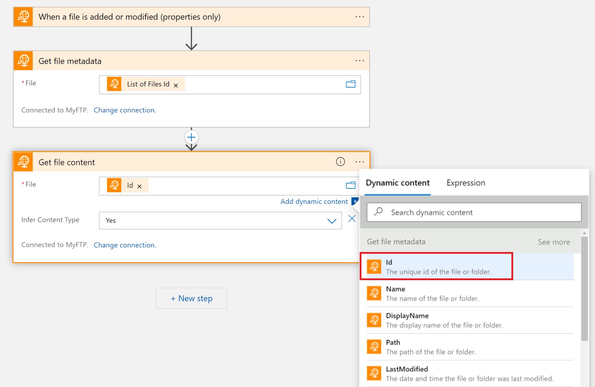This screenshot has height=387, width=595.
Task: Click See more for Get file metadata
Action: tap(554, 242)
